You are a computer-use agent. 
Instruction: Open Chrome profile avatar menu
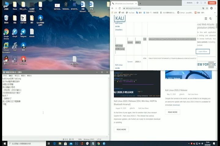(211, 8)
